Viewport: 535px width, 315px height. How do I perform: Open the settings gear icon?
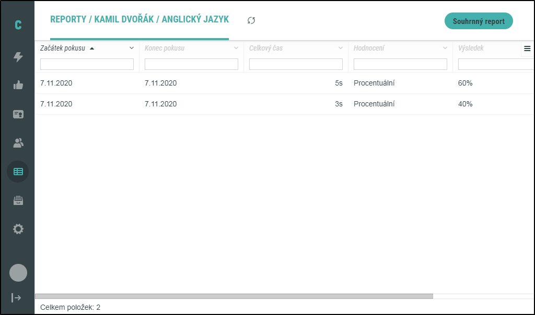coord(18,229)
